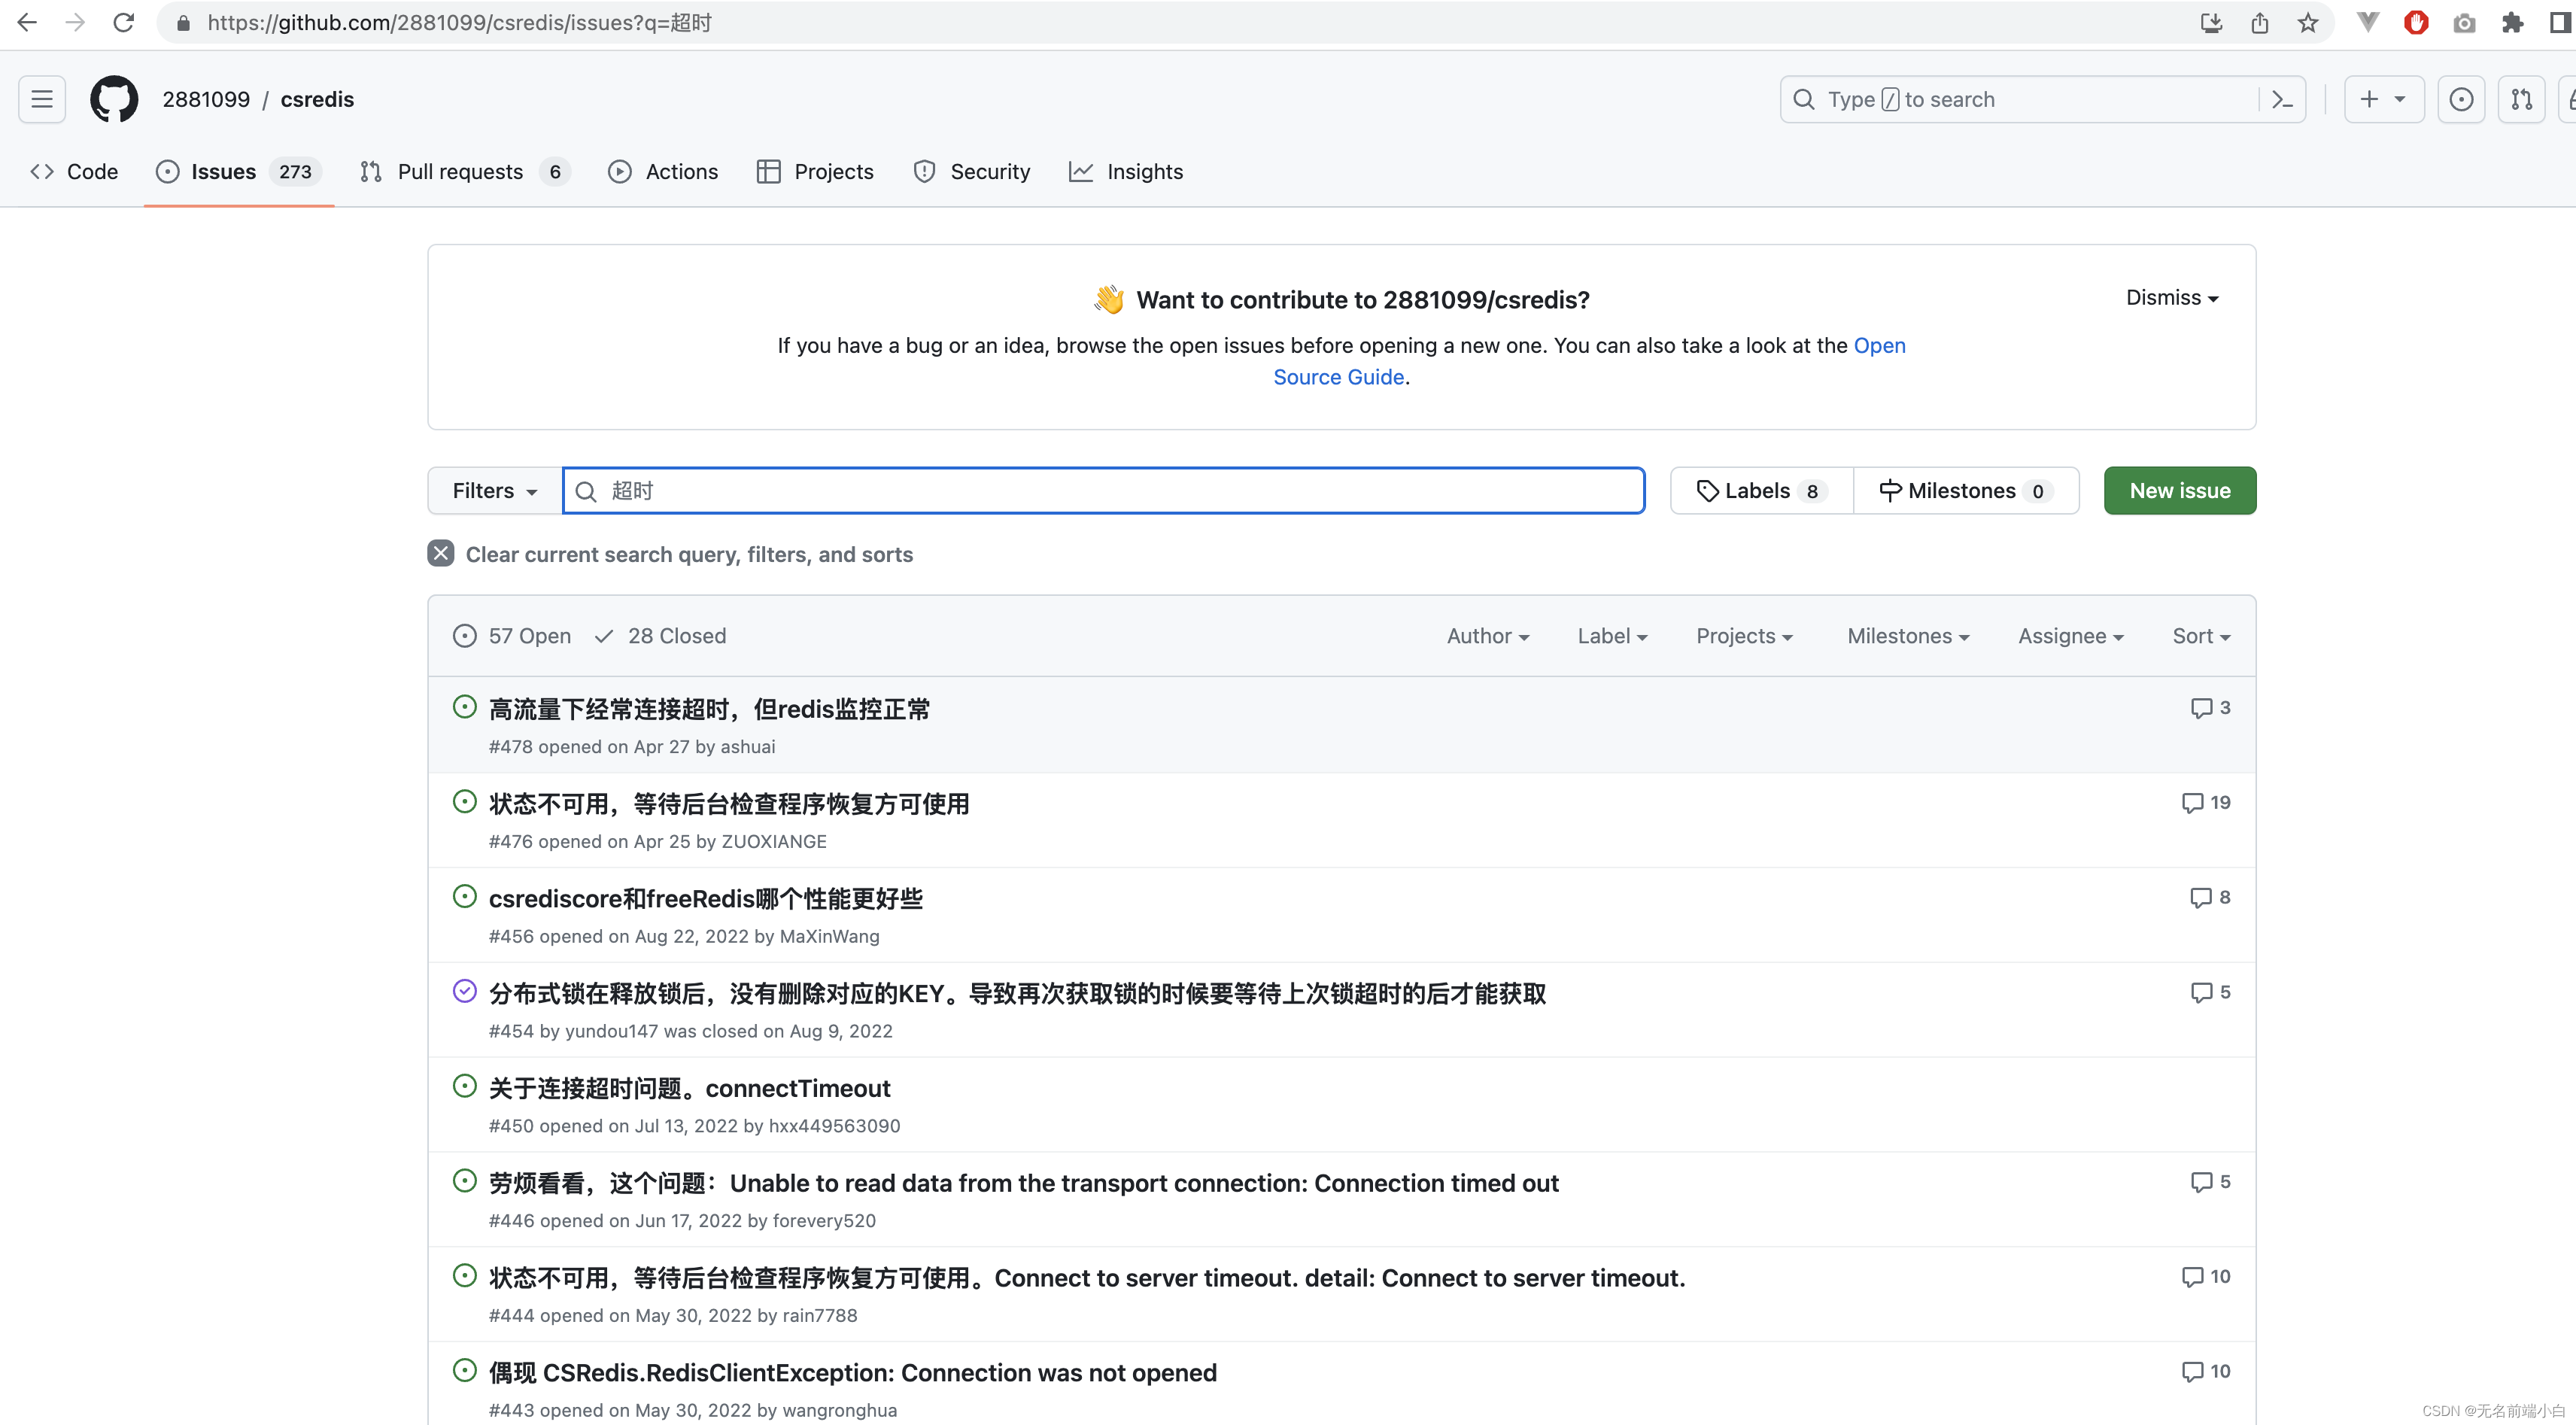2576x1425 pixels.
Task: Open the Filters dropdown
Action: [x=492, y=490]
